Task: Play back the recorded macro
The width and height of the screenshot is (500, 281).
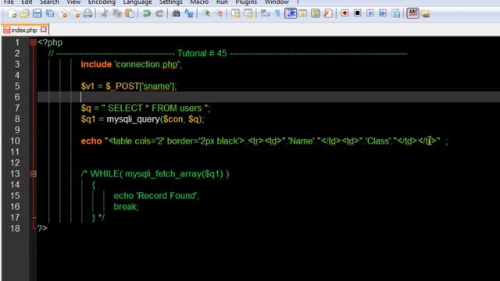Action: point(370,14)
